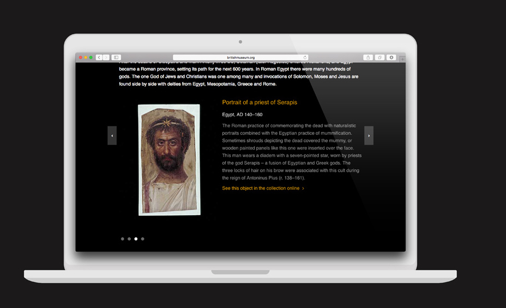Toggle the Safari sidebar button
This screenshot has height=308, width=506.
click(116, 57)
